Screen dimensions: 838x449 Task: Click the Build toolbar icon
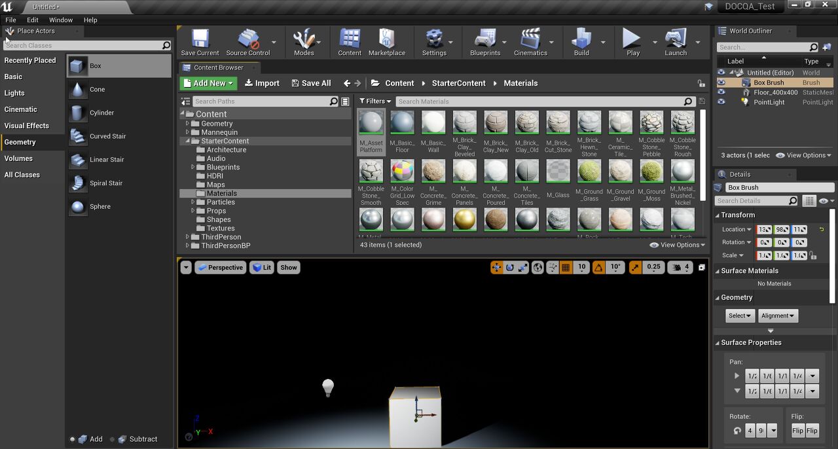click(x=581, y=43)
